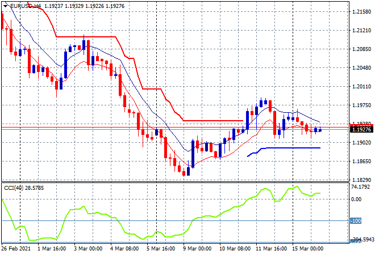Select the EURUSD,H4 chart title
This screenshot has height=255, width=375.
tap(26, 6)
